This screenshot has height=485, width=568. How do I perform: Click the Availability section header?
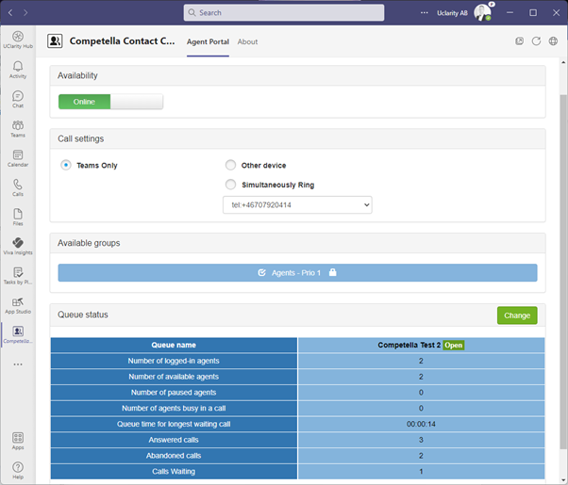click(297, 75)
